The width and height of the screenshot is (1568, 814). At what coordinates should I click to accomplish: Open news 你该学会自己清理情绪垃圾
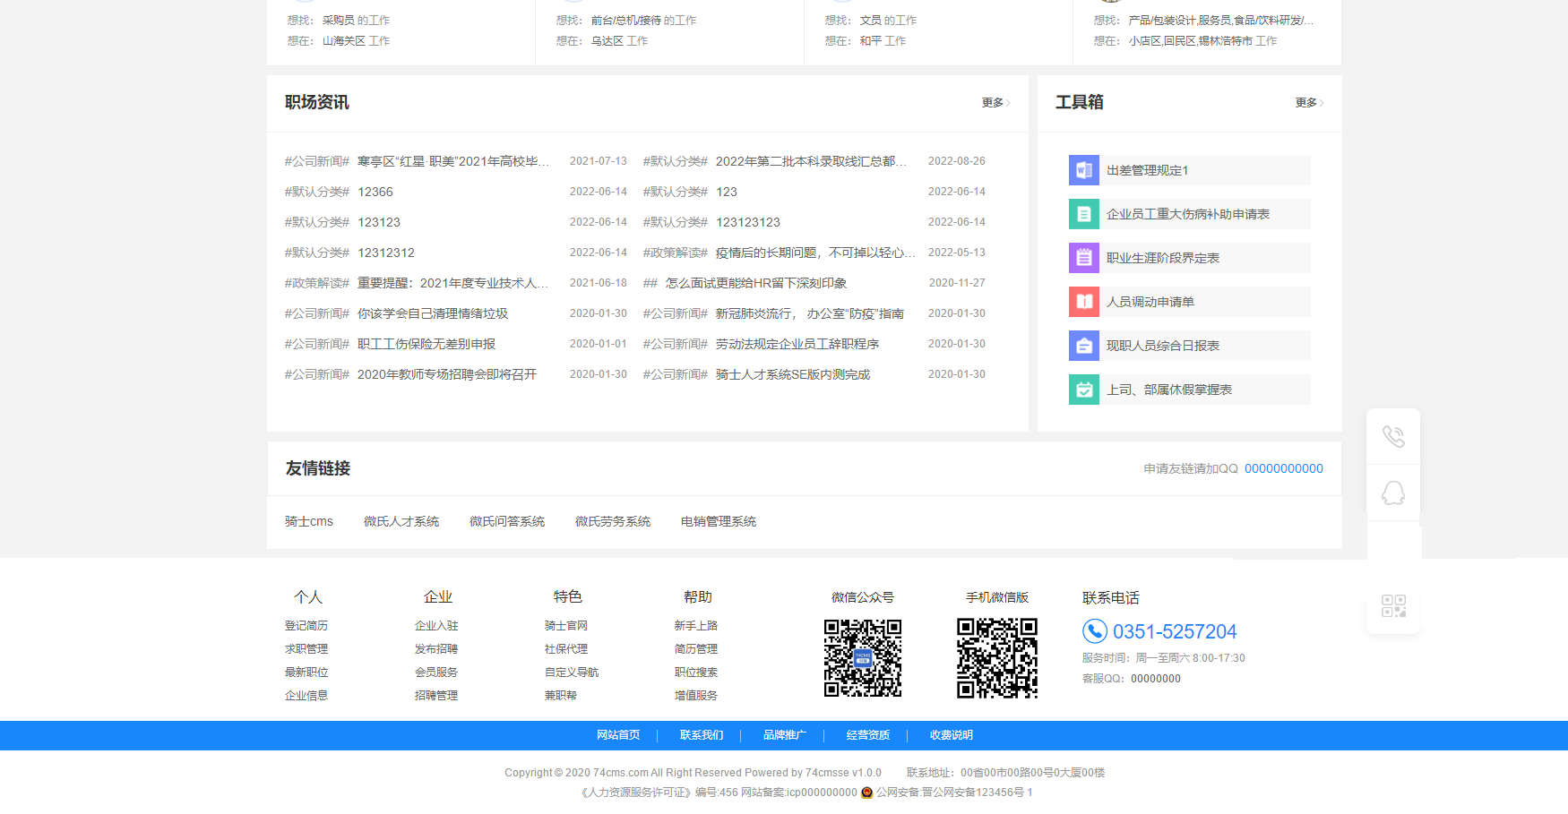[x=433, y=313]
